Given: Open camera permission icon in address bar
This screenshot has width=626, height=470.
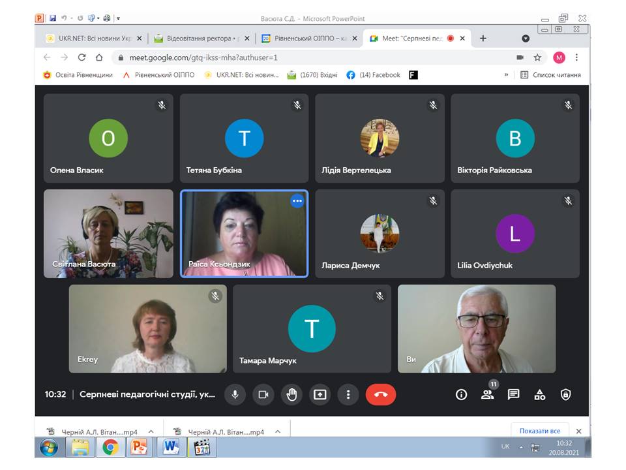Looking at the screenshot, I should [x=520, y=57].
